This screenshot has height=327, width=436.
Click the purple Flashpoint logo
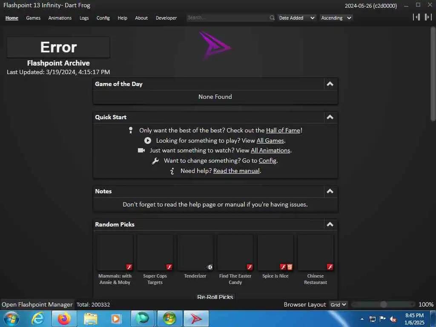[x=215, y=45]
